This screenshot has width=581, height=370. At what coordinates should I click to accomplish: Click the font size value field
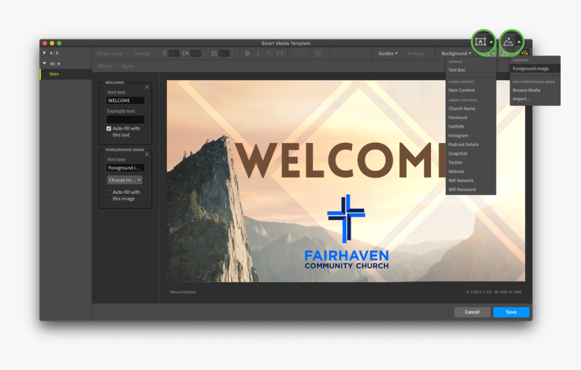[174, 54]
